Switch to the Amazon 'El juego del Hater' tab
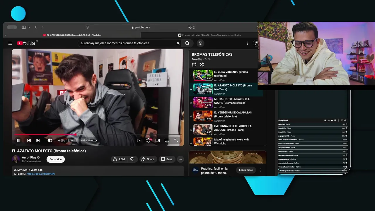The image size is (375, 211). [209, 35]
